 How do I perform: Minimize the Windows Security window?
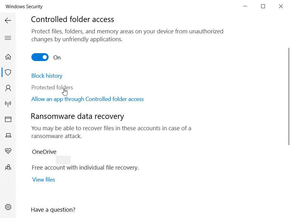[245, 6]
